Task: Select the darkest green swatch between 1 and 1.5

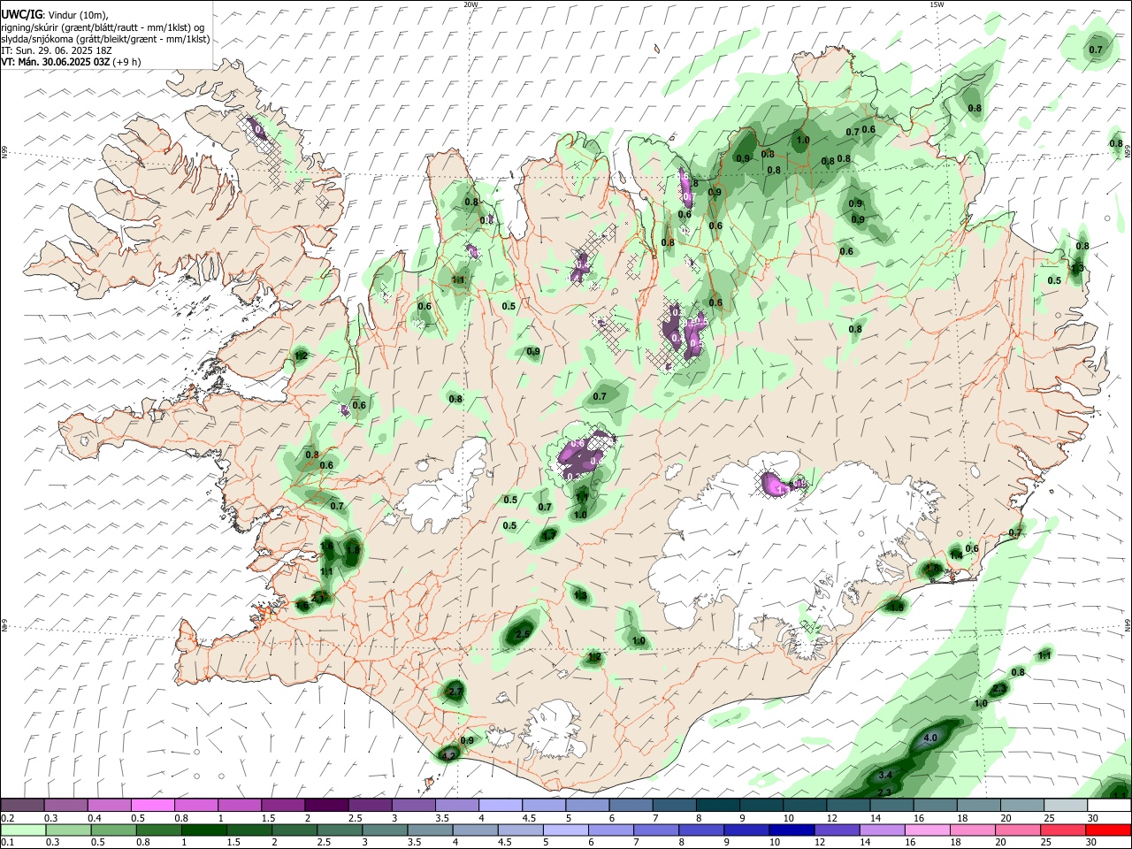Action: [x=204, y=830]
